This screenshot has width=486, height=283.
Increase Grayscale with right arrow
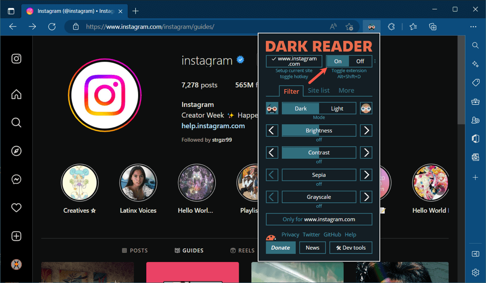[x=366, y=197]
